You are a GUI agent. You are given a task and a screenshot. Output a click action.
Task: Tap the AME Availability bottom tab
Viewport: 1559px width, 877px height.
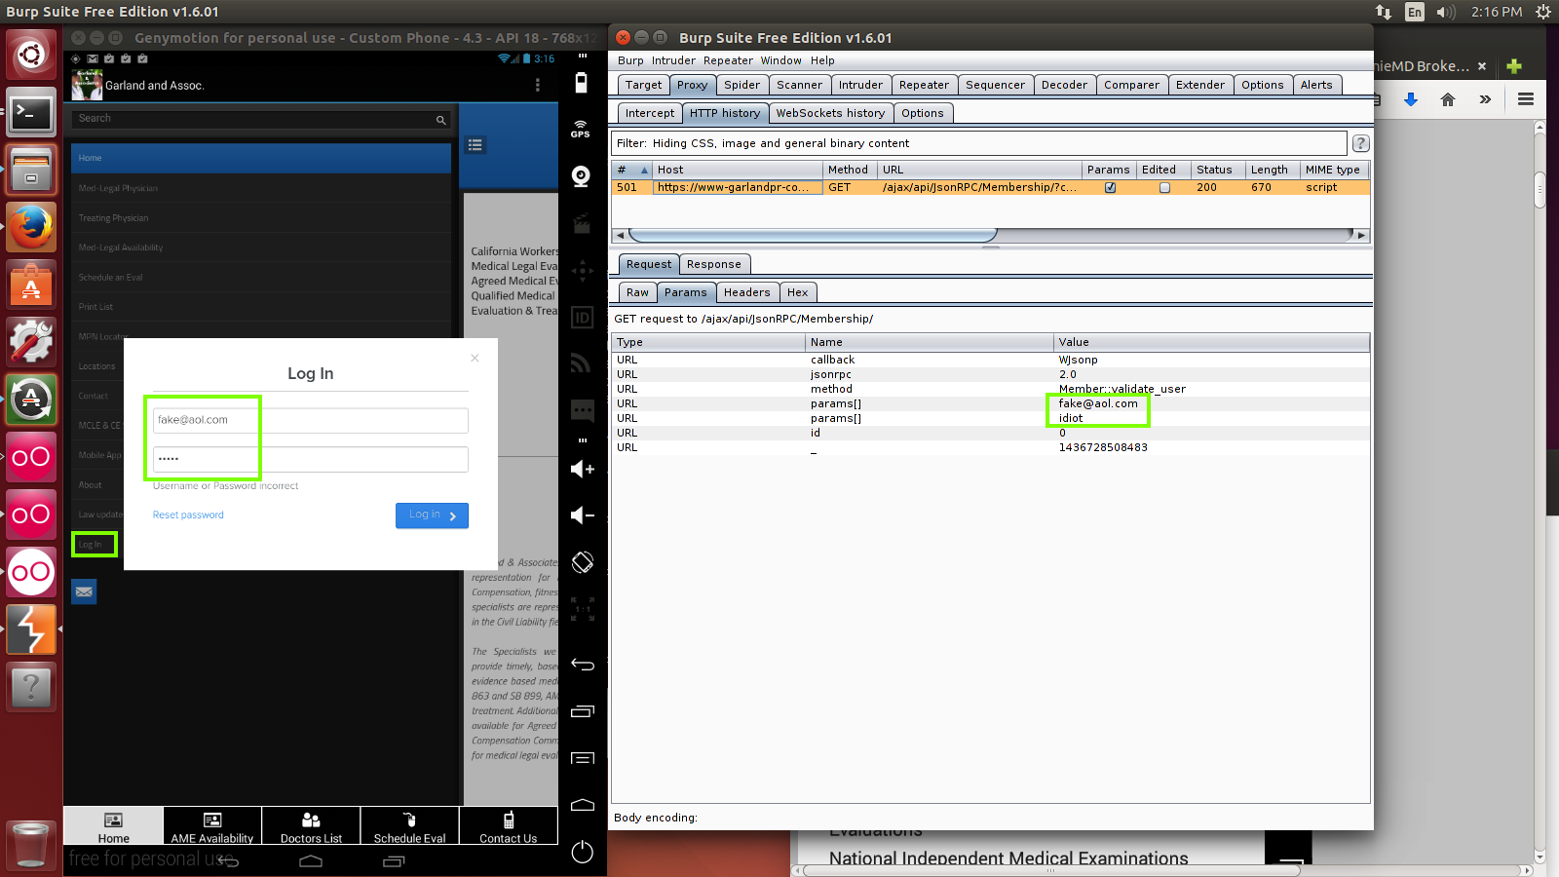click(212, 825)
